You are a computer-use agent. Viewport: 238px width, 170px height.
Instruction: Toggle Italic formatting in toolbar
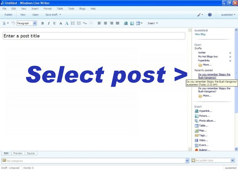[x=49, y=23]
